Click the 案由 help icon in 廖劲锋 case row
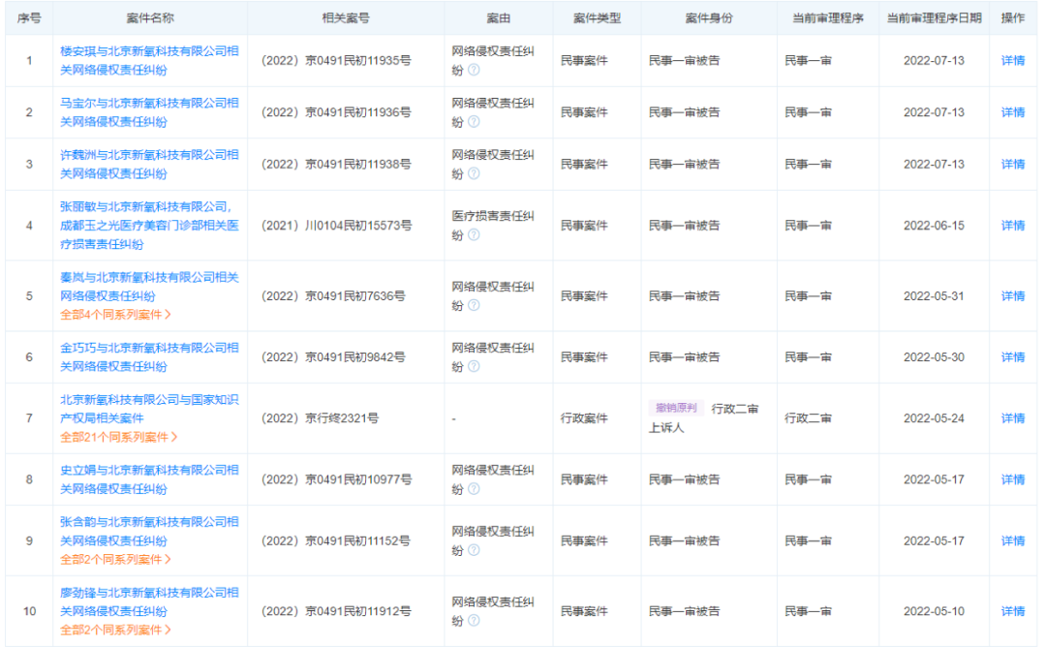 tap(474, 622)
